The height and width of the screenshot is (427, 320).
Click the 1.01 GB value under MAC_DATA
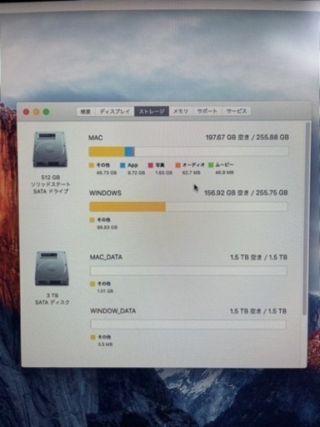click(105, 291)
